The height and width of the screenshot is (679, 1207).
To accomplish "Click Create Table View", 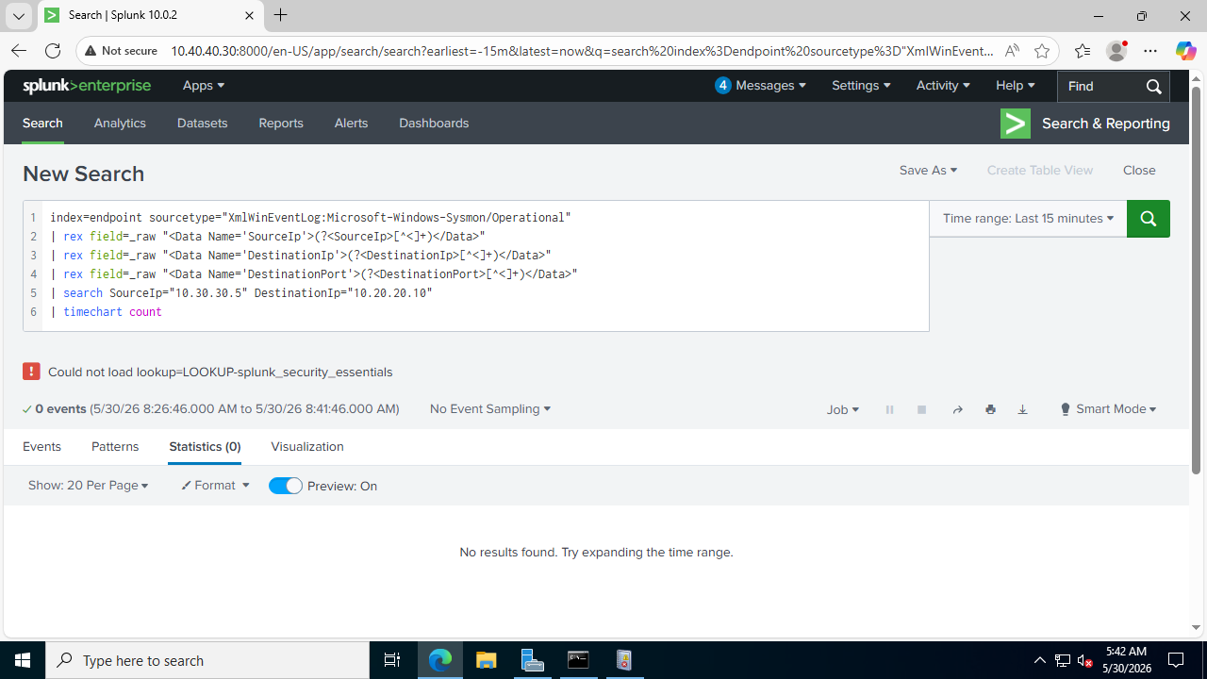I will pyautogui.click(x=1040, y=171).
